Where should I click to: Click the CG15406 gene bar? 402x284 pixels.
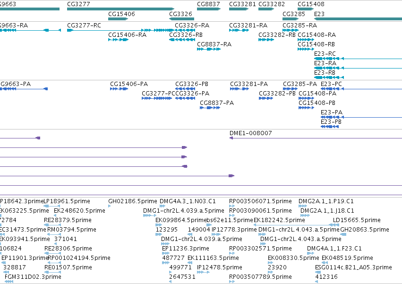[118, 19]
